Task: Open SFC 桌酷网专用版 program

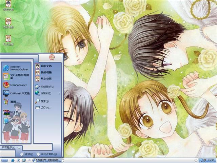Action: 16,76
